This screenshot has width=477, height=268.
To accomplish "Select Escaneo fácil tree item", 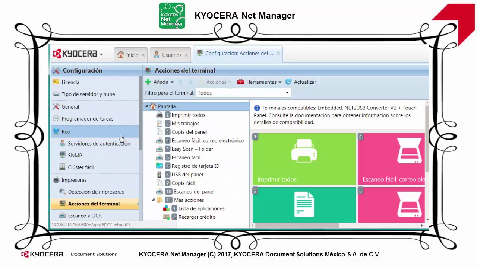I will tap(186, 158).
